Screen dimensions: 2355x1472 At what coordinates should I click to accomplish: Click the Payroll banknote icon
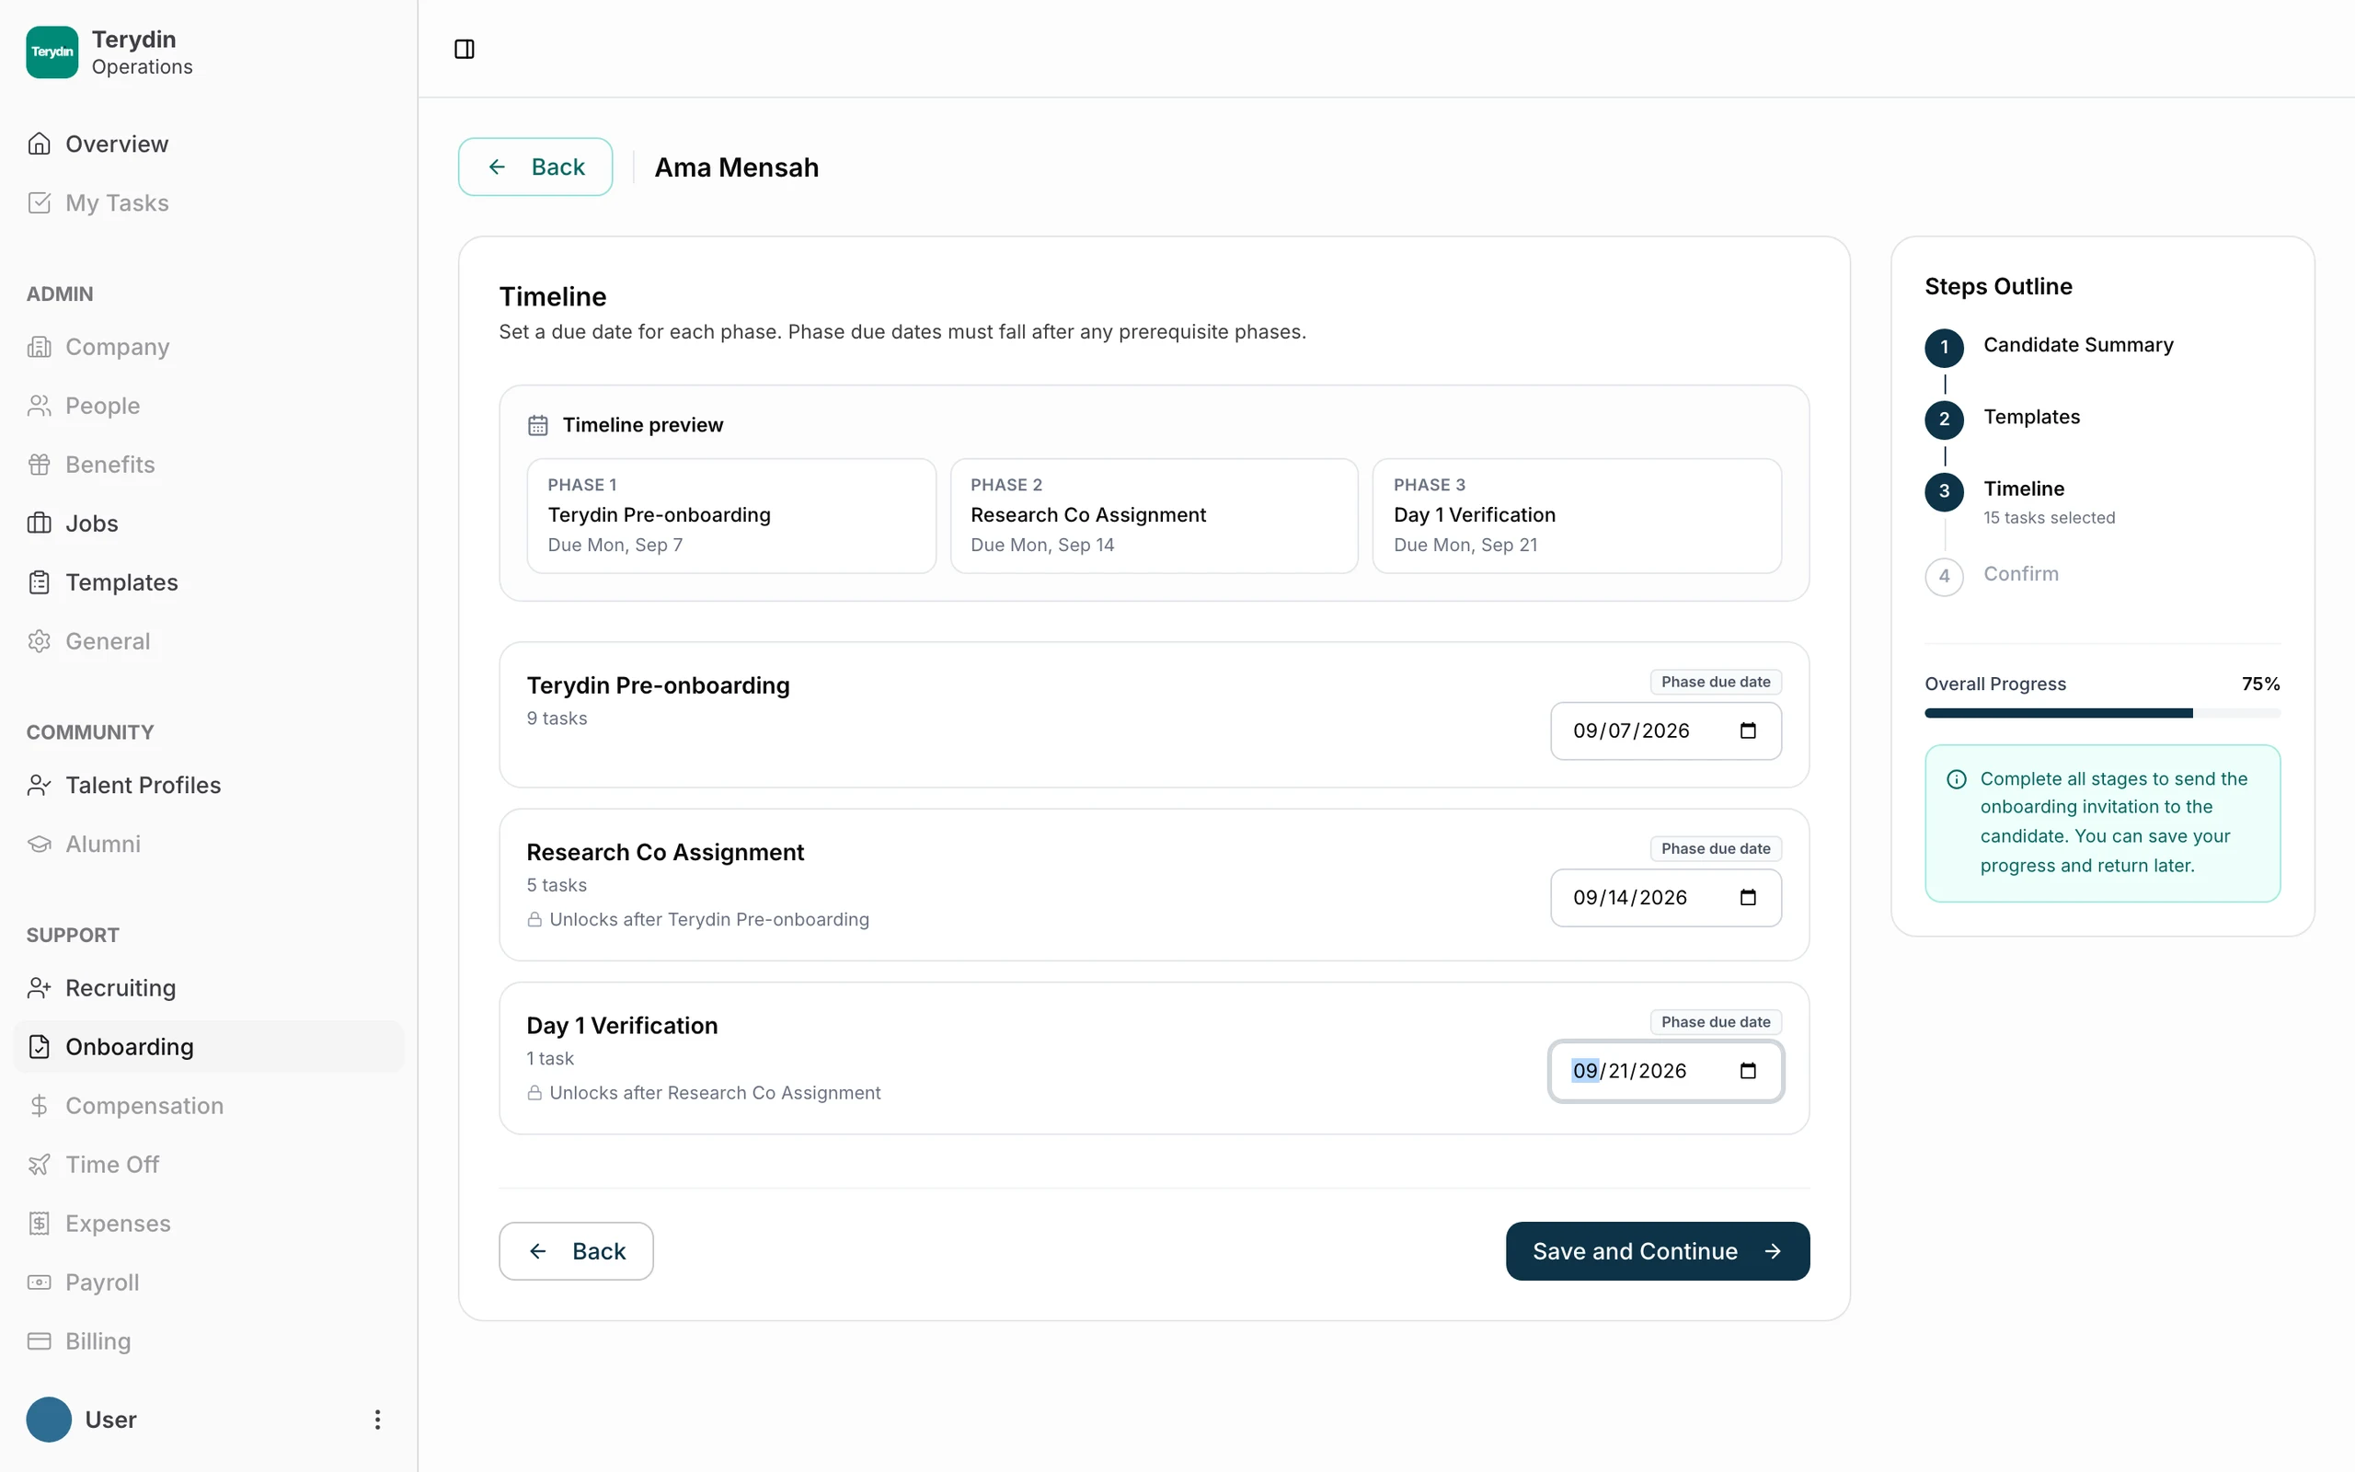[x=39, y=1282]
